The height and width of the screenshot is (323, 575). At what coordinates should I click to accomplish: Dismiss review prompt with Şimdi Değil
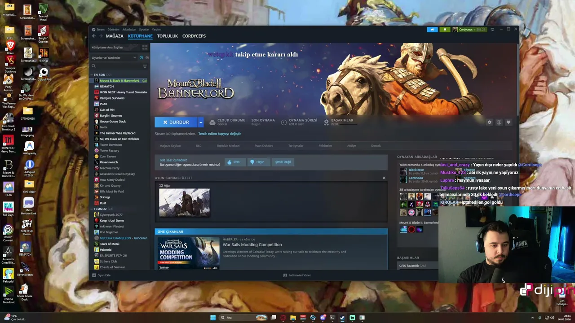(283, 162)
